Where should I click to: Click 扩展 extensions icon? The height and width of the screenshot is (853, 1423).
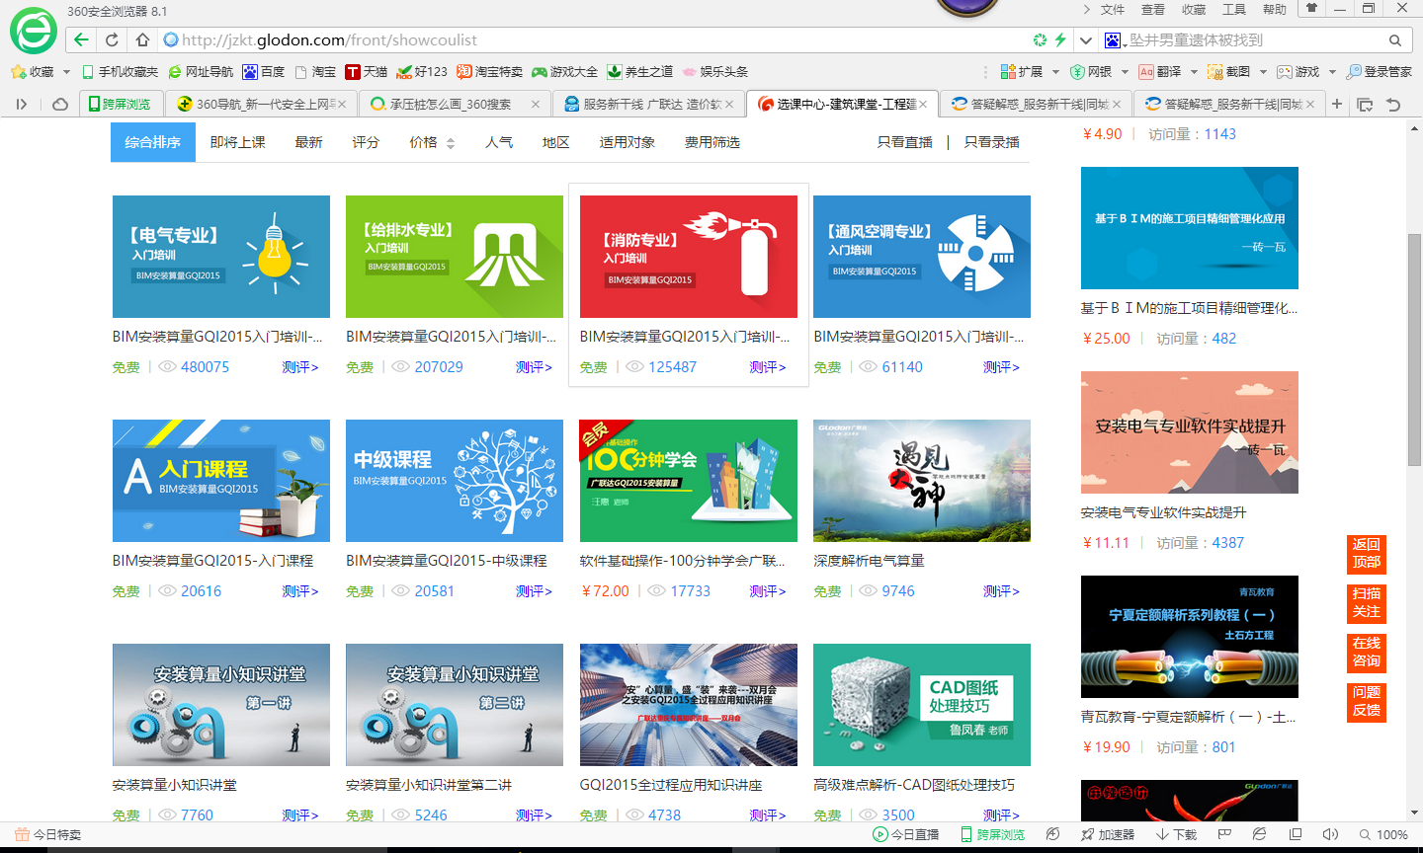coord(1022,72)
